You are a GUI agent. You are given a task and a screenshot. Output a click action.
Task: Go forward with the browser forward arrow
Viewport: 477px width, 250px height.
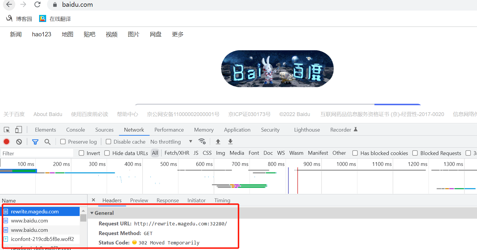tap(23, 4)
